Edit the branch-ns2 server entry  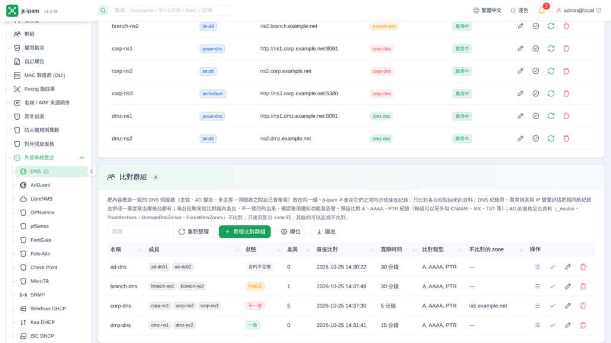520,26
